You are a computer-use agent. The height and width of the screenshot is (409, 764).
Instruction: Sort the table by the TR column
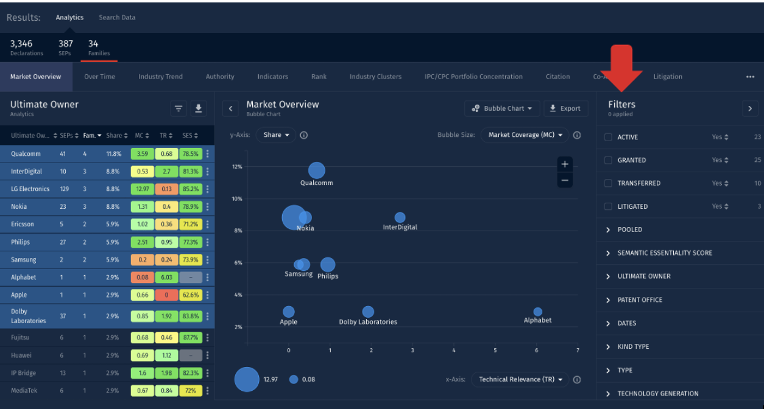pyautogui.click(x=166, y=136)
